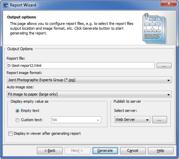Image resolution: width=179 pixels, height=159 pixels.
Task: Cancel the report wizard
Action: [133, 150]
